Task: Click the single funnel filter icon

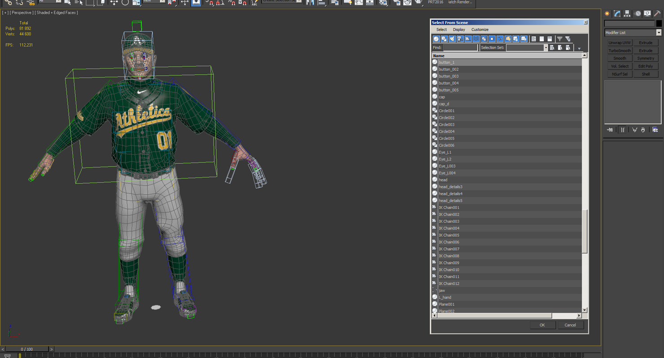Action: pyautogui.click(x=560, y=39)
